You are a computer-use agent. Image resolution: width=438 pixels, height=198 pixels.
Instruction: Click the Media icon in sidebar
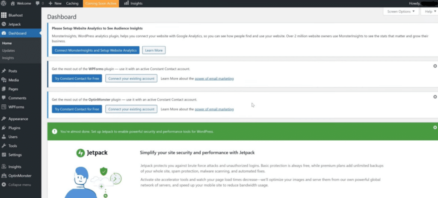(x=3, y=80)
